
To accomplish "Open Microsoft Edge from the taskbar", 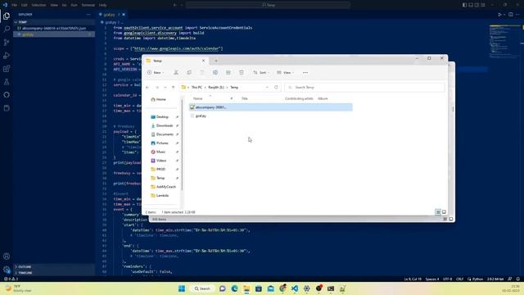I will pos(235,288).
